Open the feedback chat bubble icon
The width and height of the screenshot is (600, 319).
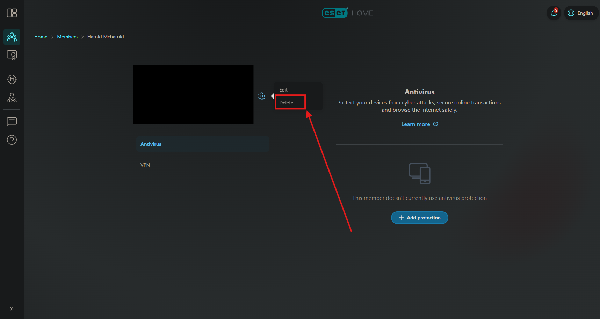pos(12,122)
